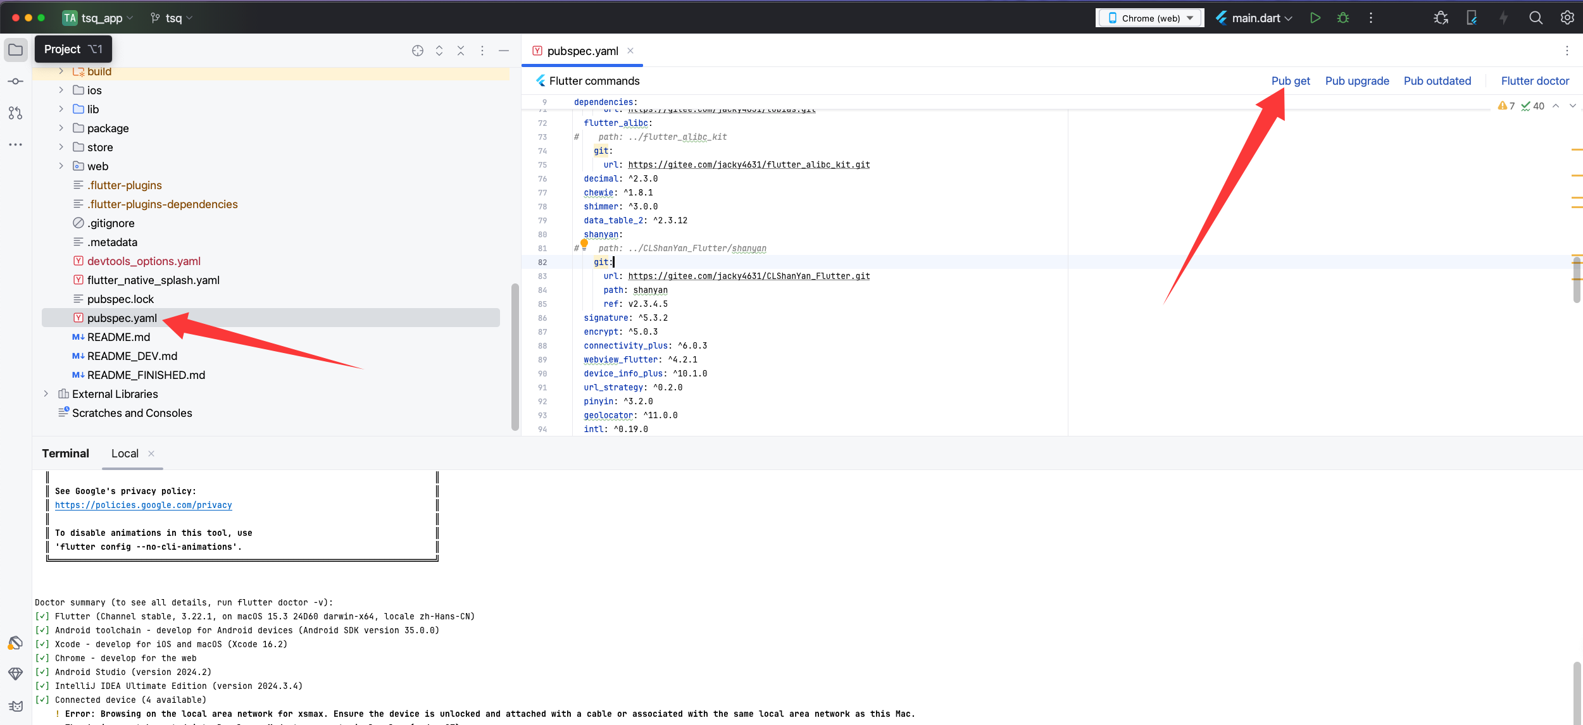Image resolution: width=1583 pixels, height=725 pixels.
Task: Click the Debug bug icon
Action: pyautogui.click(x=1342, y=18)
